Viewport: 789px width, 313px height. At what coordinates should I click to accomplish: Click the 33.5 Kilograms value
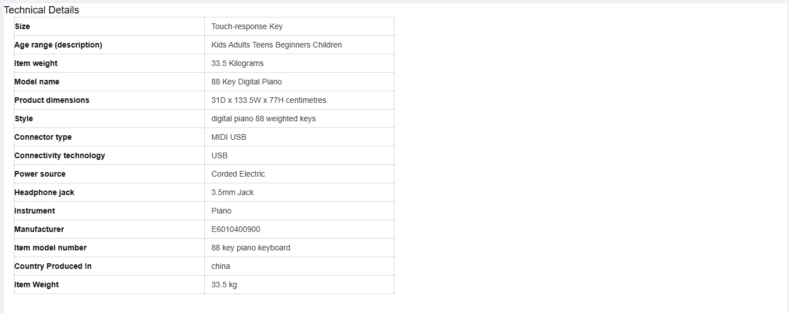[237, 63]
